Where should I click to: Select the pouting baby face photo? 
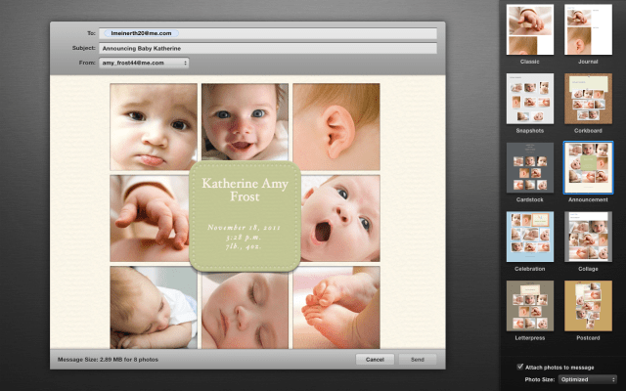click(154, 127)
